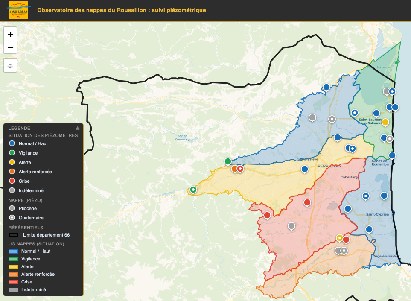Select the red ring marker beside orange marker
Screen dimensions: 411x301
[x=240, y=169]
